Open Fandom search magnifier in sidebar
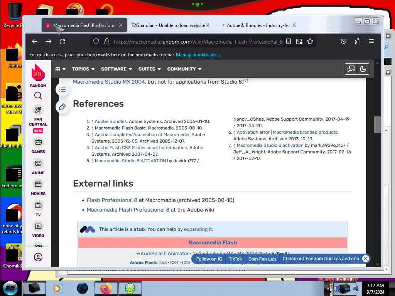This screenshot has width=395, height=296. tap(38, 96)
